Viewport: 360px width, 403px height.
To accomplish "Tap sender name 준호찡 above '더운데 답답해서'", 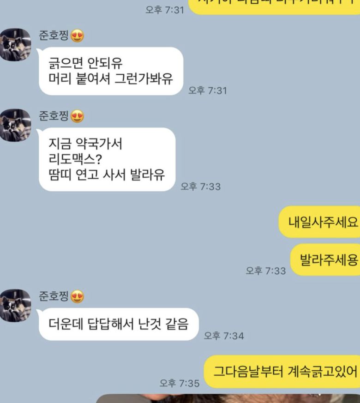I will (x=54, y=296).
